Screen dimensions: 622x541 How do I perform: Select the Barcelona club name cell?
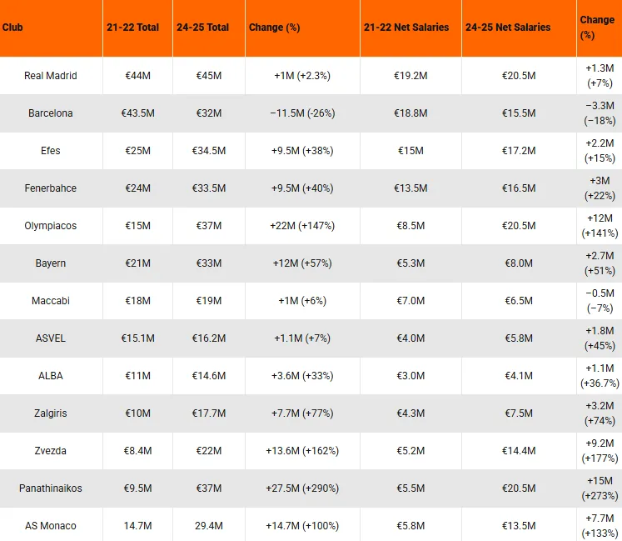pos(51,113)
